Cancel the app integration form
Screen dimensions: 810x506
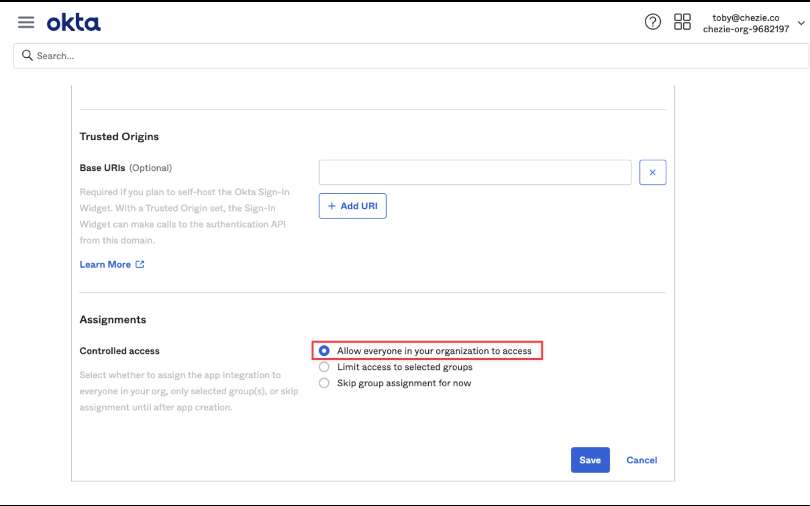point(641,460)
